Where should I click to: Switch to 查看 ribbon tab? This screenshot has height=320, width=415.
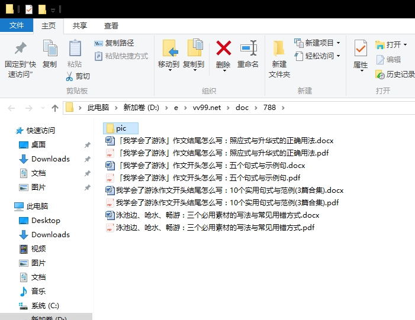[111, 26]
